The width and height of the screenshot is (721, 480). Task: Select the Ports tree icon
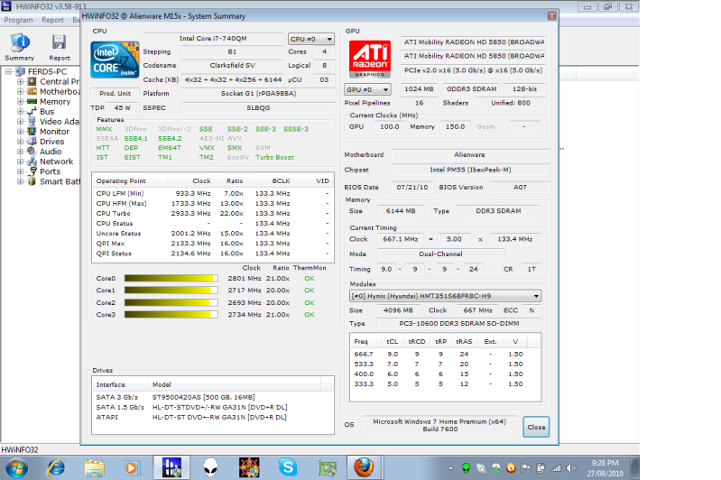32,171
